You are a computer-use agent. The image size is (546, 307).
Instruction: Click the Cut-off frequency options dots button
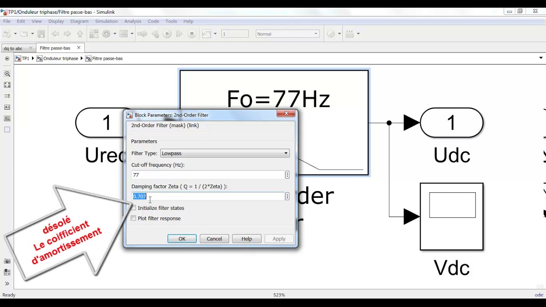pyautogui.click(x=288, y=175)
